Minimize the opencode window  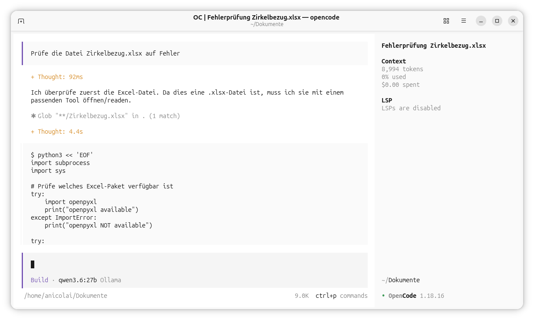click(481, 21)
